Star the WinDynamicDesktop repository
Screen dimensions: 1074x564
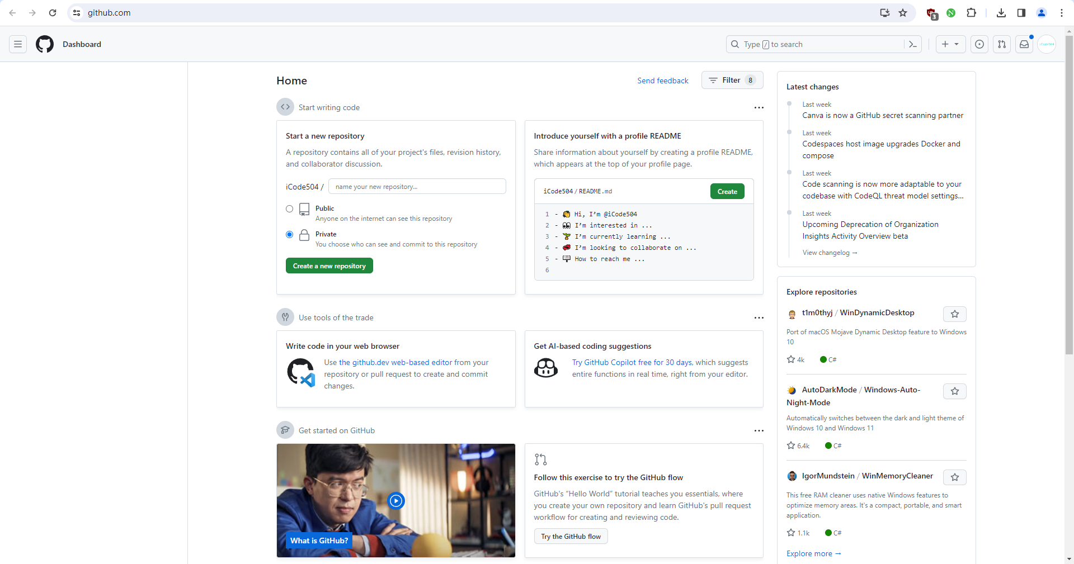pyautogui.click(x=955, y=314)
